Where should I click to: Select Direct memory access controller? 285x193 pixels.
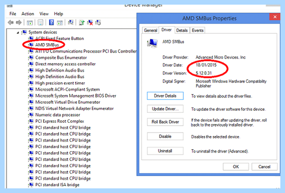coord(66,64)
